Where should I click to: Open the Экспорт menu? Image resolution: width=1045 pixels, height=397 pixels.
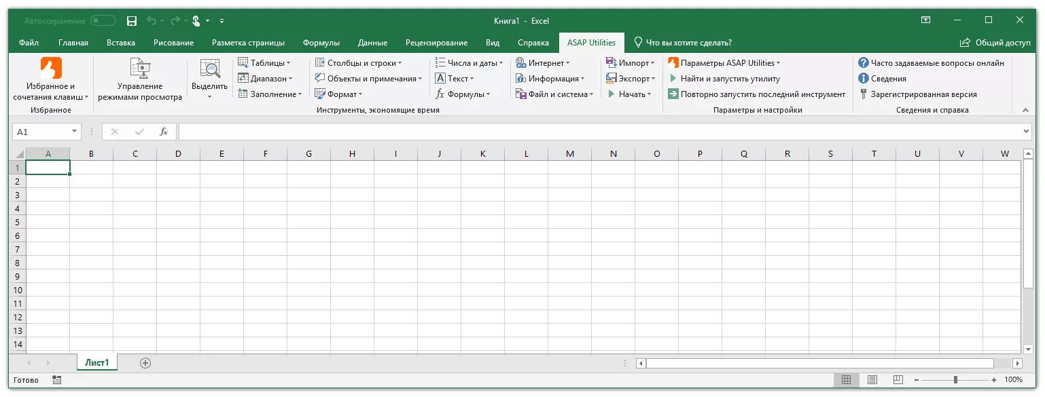click(x=631, y=79)
